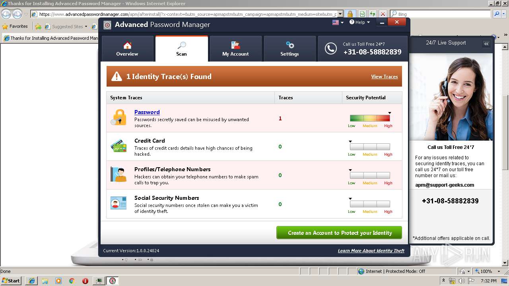Open the Overview tab

(x=127, y=48)
